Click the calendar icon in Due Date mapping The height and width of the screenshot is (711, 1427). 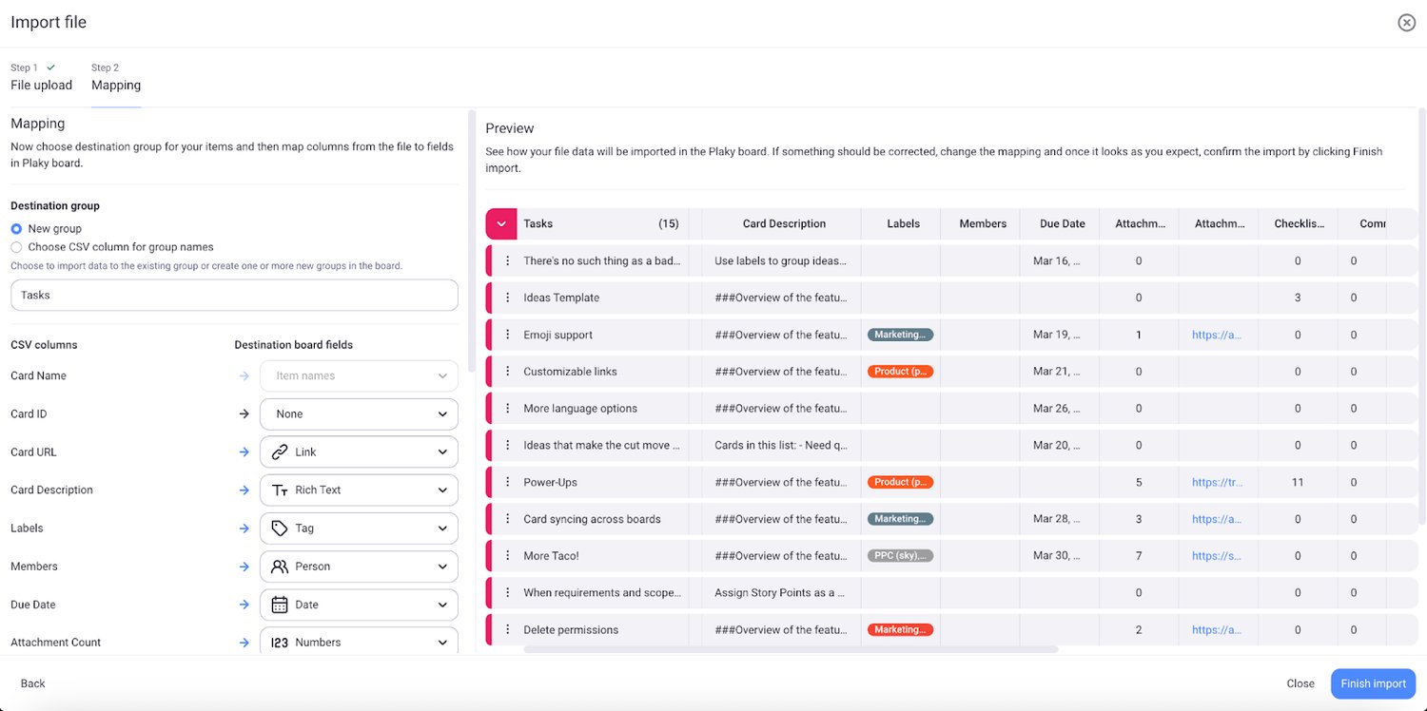(x=280, y=605)
